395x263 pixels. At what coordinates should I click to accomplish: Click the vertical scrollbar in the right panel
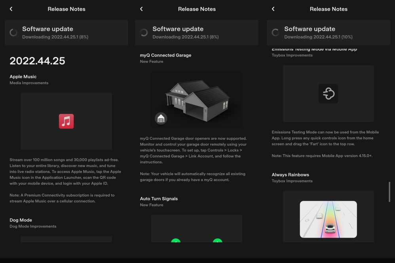[x=389, y=192]
